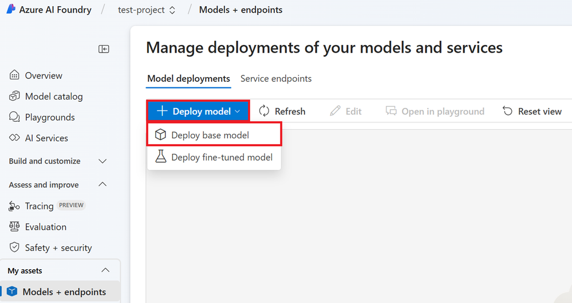Select Deploy base model menu option
The image size is (572, 303).
[210, 135]
